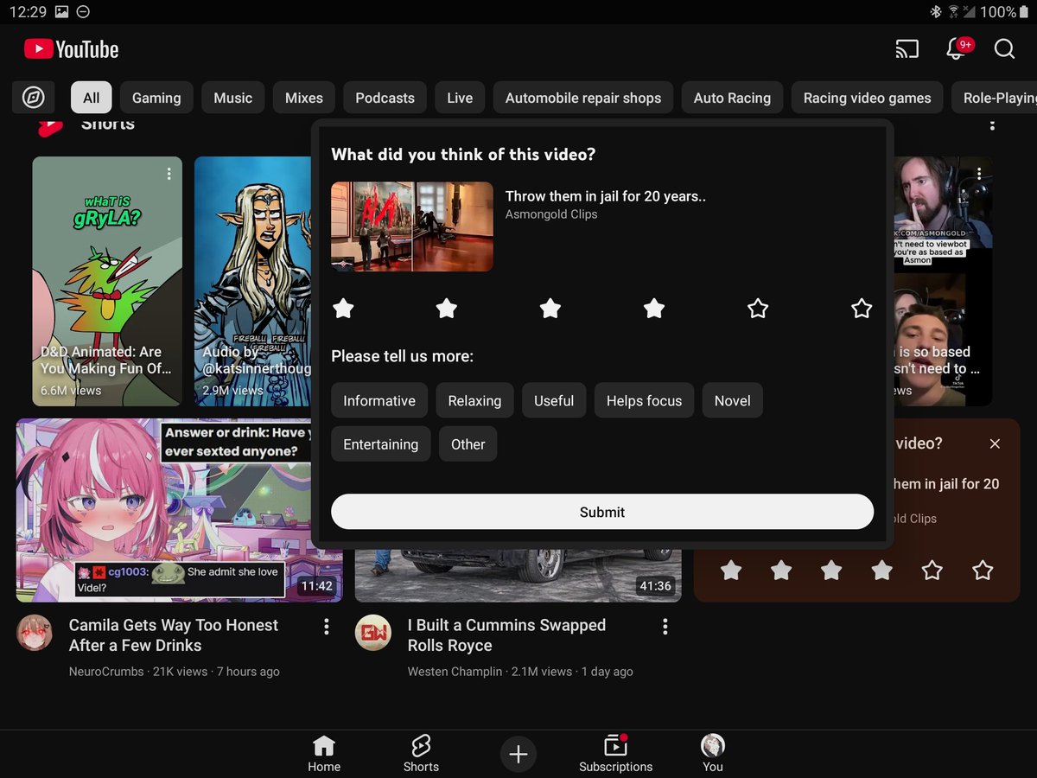Play the katsinnerthoughts elf short
This screenshot has height=778, width=1037.
[252, 281]
